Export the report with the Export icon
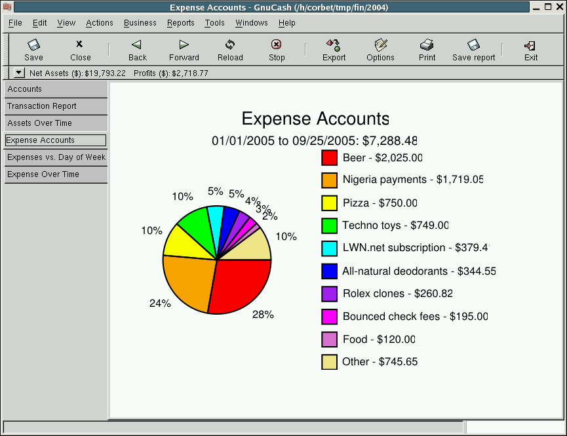Screen dimensions: 567x436 (x=334, y=45)
